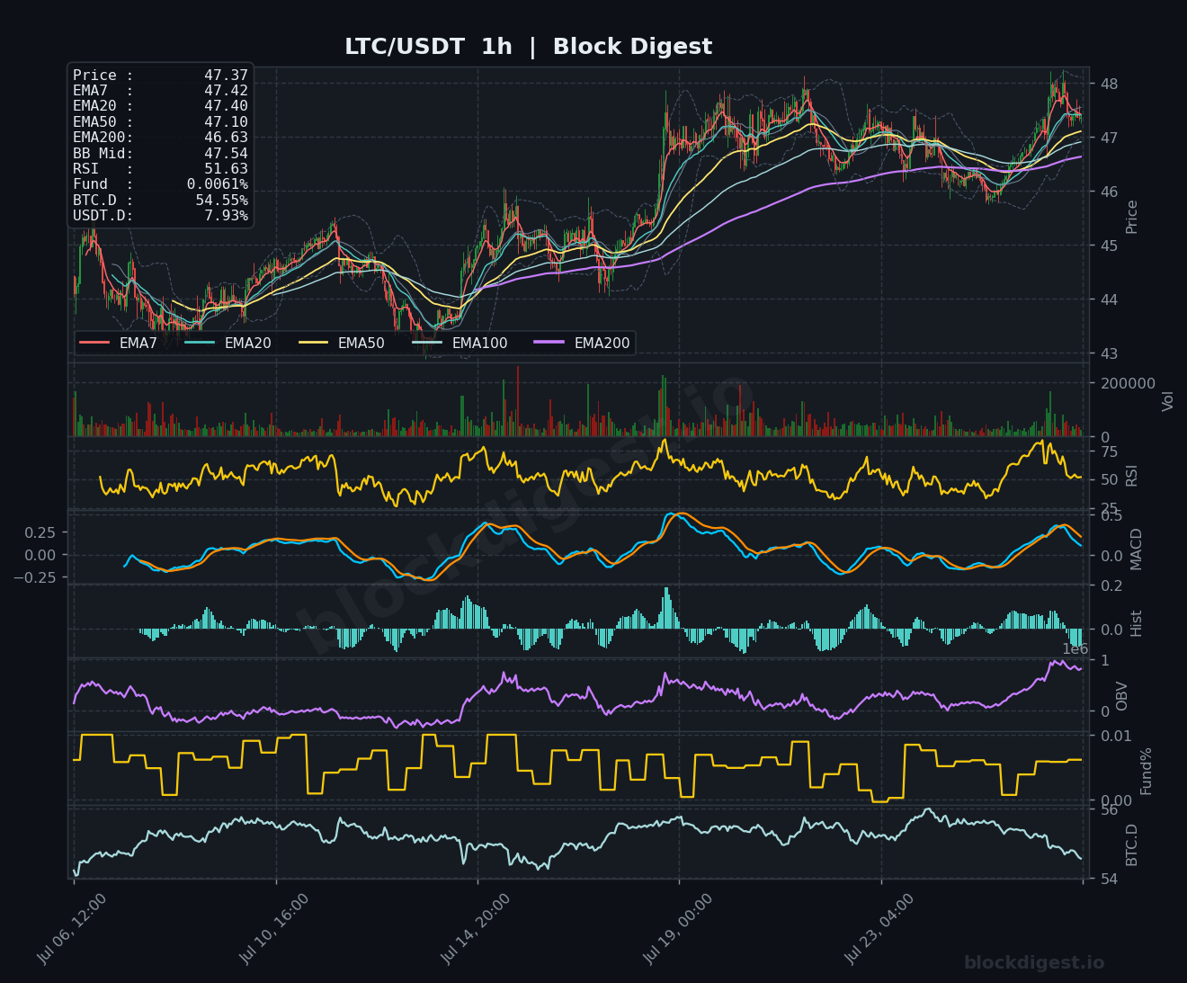This screenshot has width=1187, height=983.
Task: Click the 43 price tick label
Action: pos(1109,353)
